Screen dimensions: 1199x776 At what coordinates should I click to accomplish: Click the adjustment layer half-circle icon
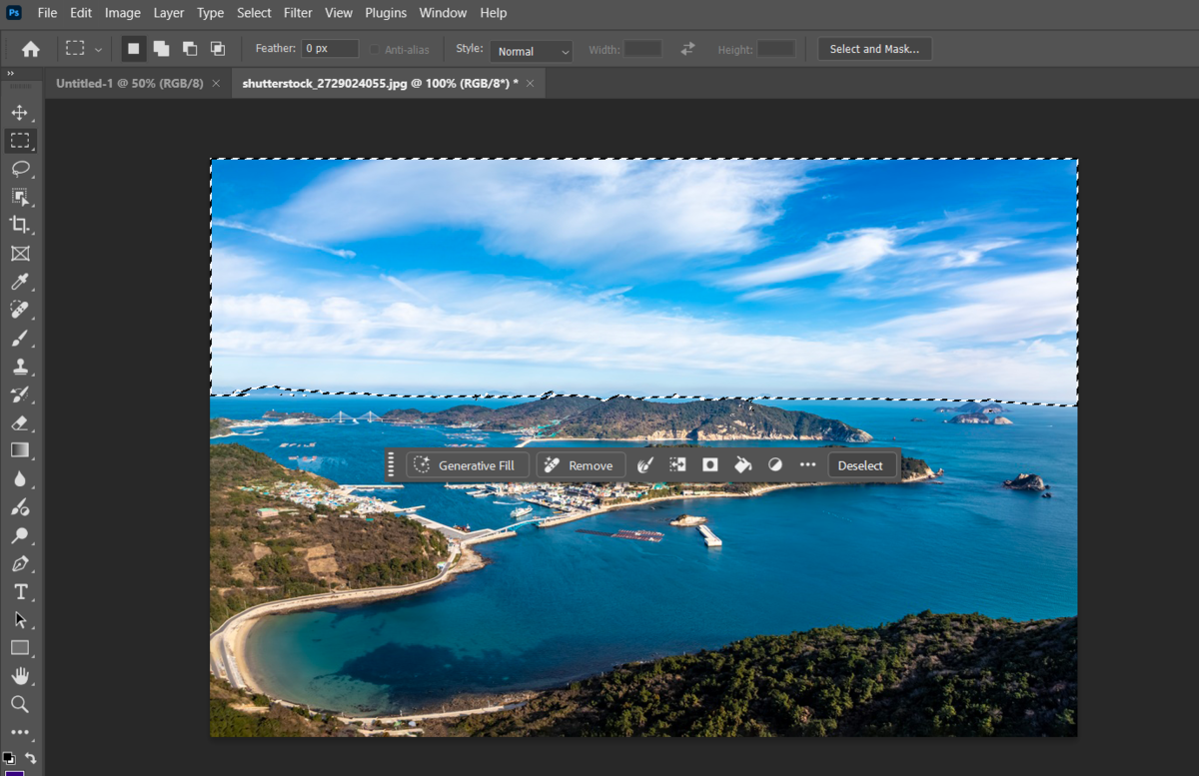(774, 465)
